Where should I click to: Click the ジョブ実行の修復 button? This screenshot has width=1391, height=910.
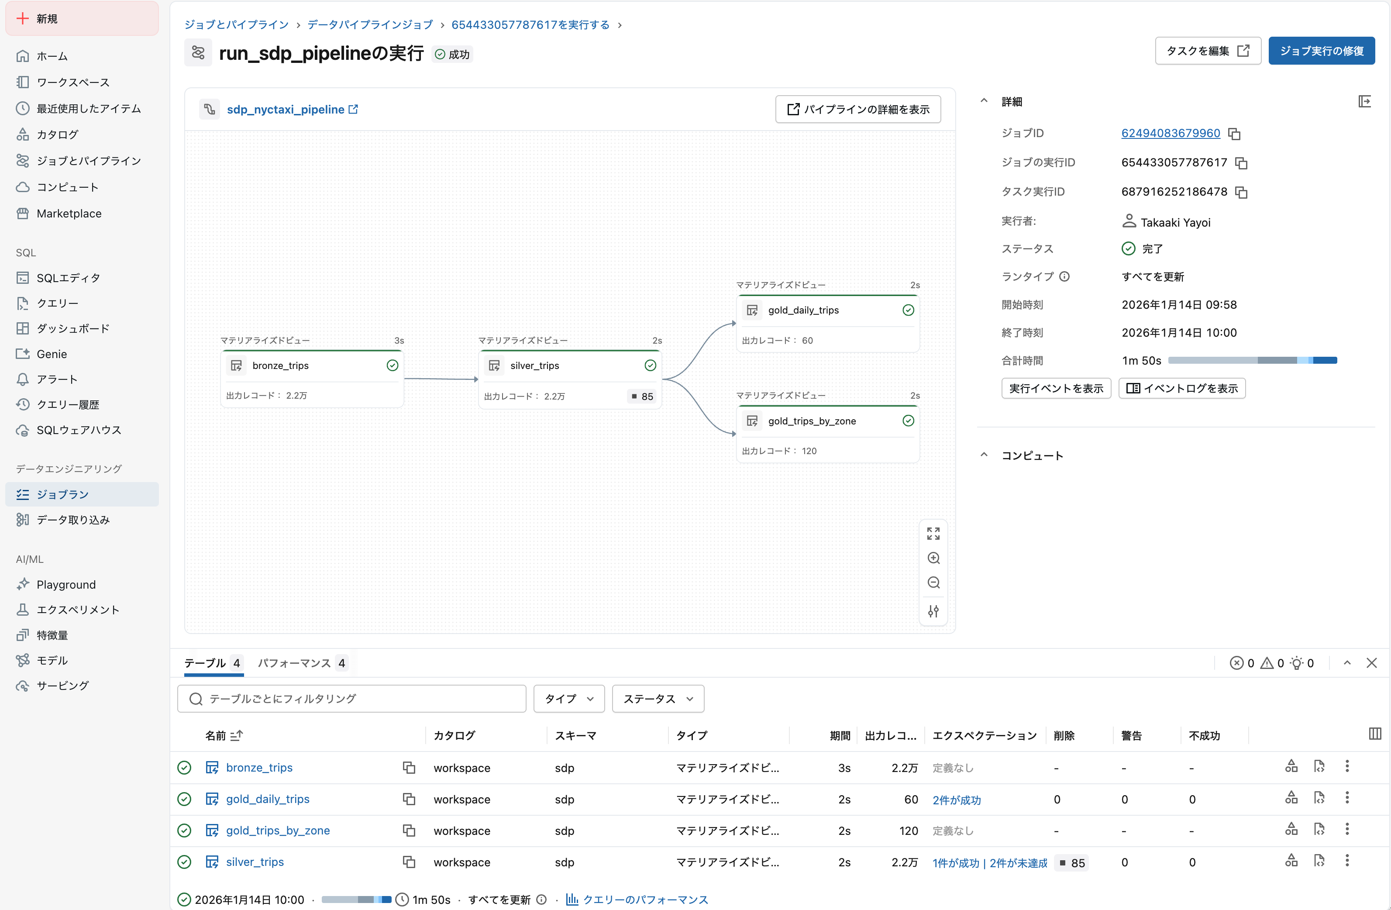point(1322,50)
